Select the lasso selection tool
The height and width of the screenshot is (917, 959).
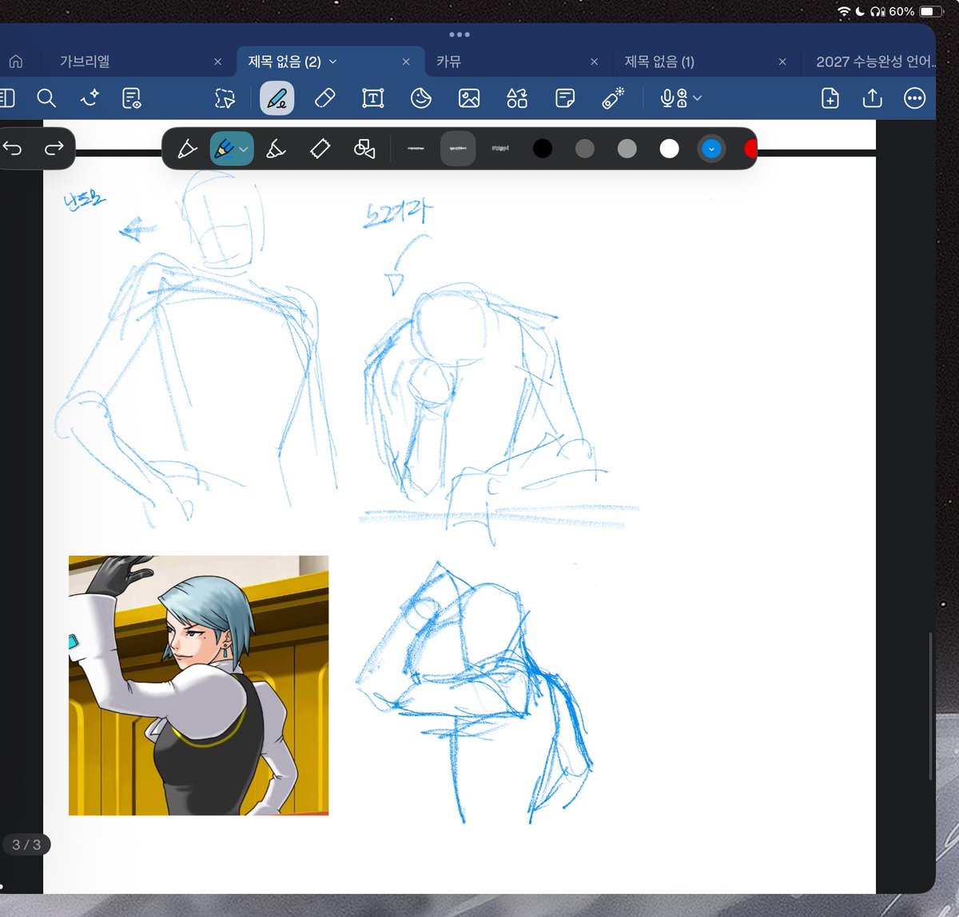point(225,98)
